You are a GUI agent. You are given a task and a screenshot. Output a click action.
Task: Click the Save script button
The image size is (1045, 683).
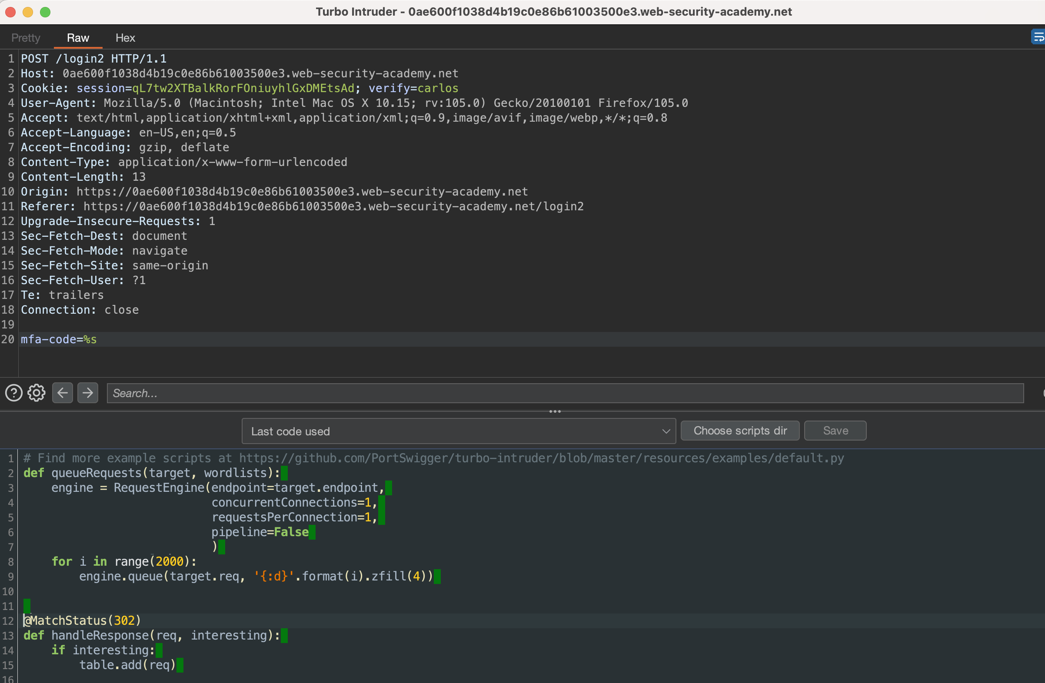pos(835,431)
